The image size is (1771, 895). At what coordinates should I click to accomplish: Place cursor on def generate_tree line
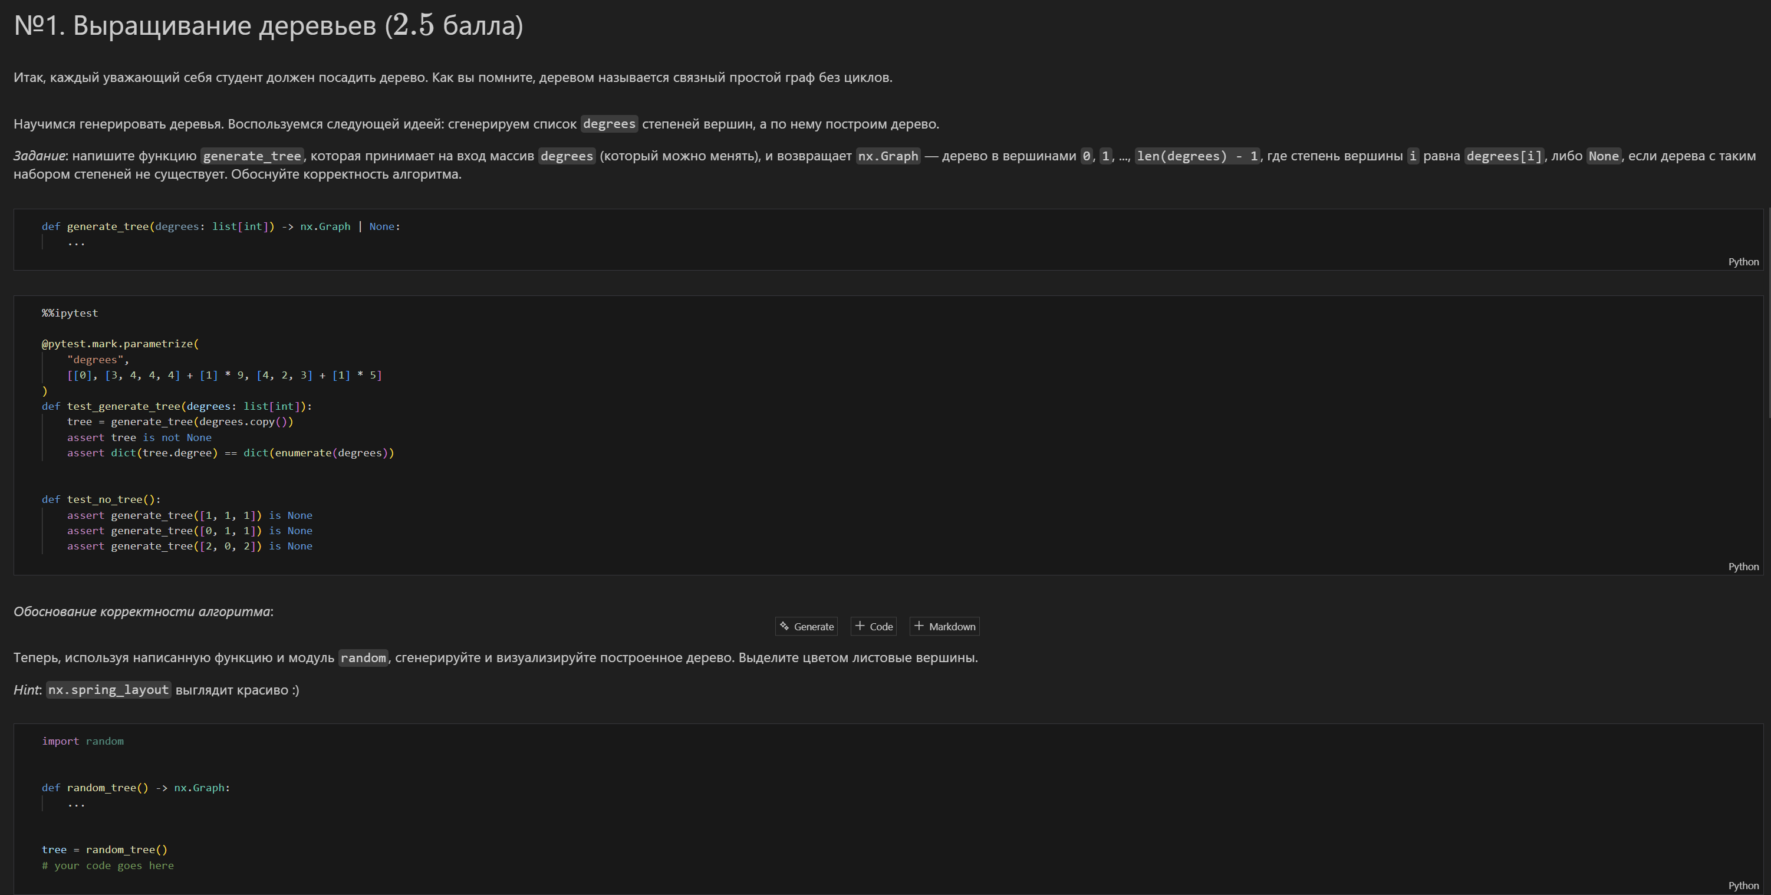(220, 227)
